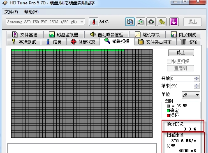Screen dimensions: 208x153
Task: Click the 速度图 button
Action: pyautogui.click(x=180, y=68)
